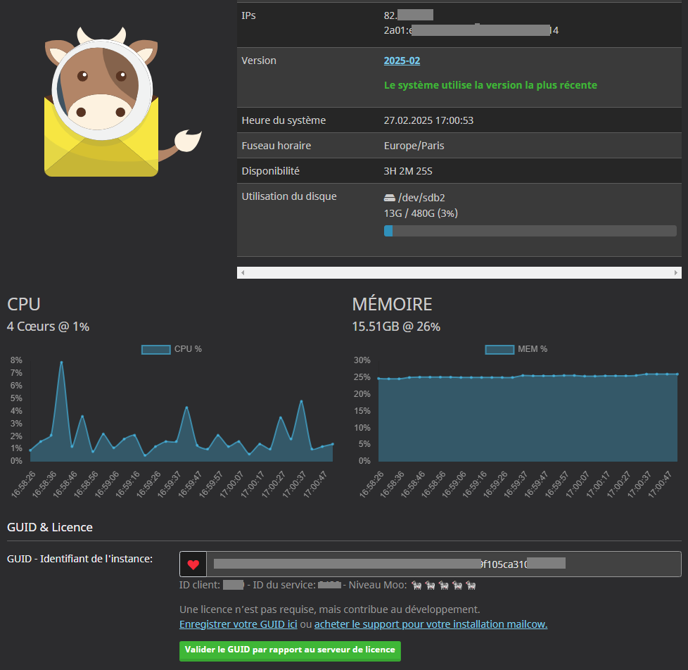Focus the GUID instance identifier field

coord(443,564)
